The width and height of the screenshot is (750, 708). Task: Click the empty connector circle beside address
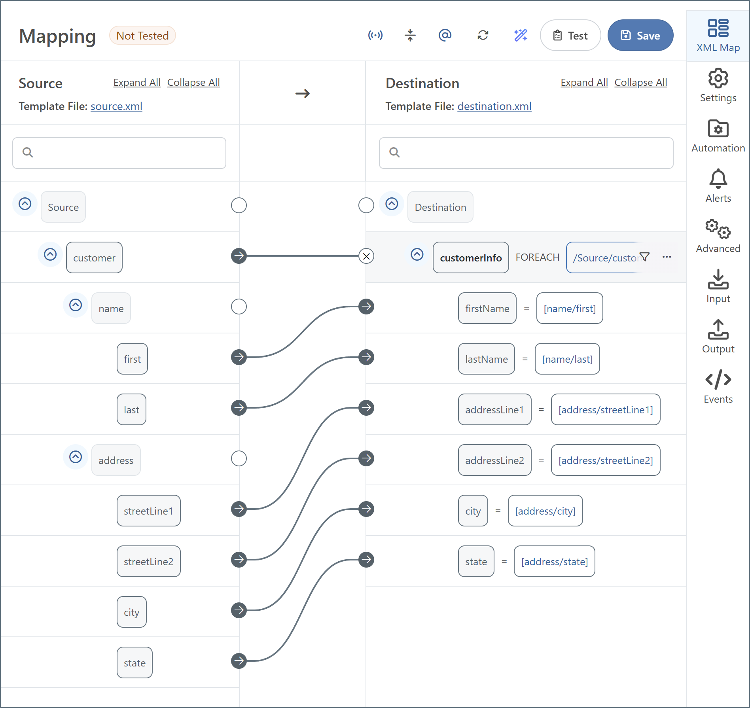(239, 458)
